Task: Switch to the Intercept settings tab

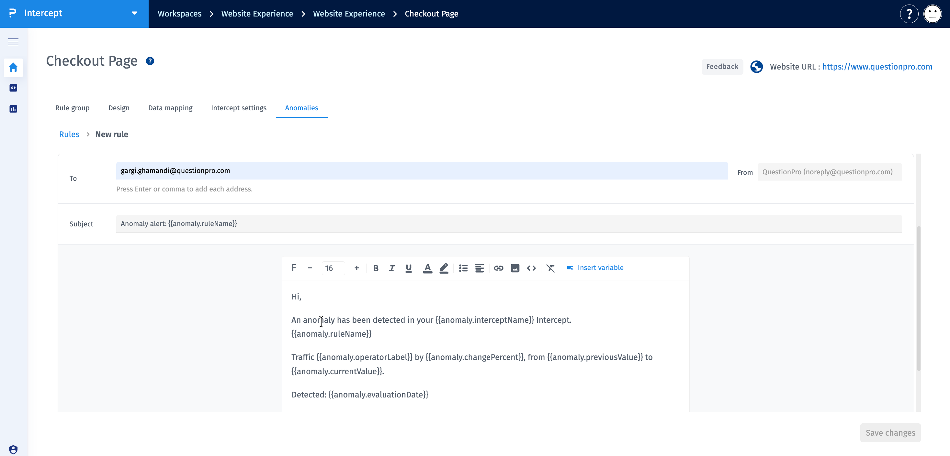Action: [239, 108]
